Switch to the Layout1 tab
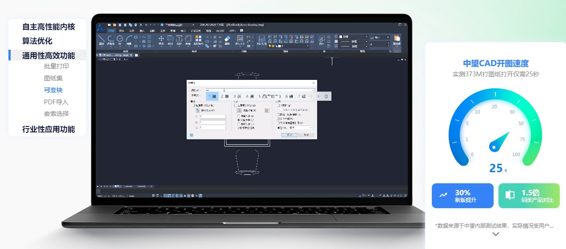This screenshot has width=566, height=249. tap(128, 186)
